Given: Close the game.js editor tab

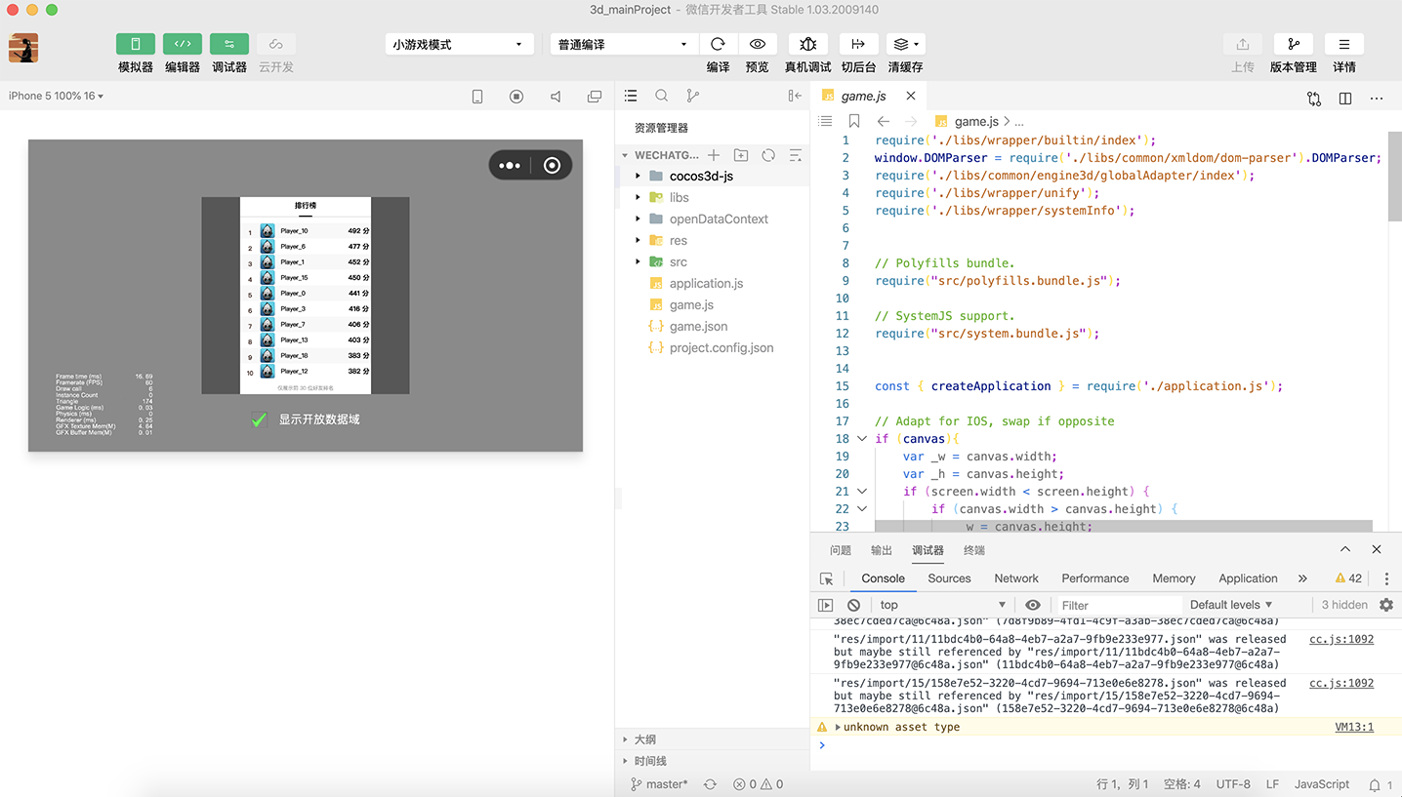Looking at the screenshot, I should point(911,96).
